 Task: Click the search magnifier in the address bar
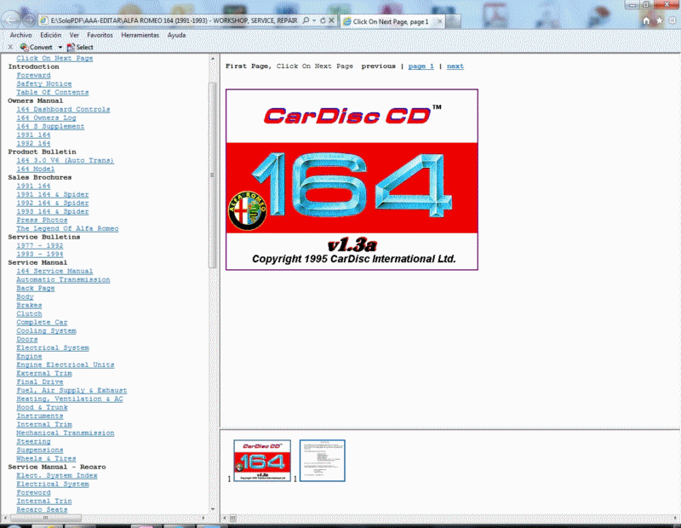(306, 20)
